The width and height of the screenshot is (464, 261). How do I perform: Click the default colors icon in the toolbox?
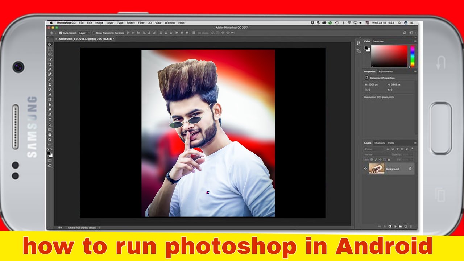48,149
